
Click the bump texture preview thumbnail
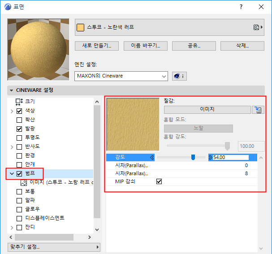tap(133, 125)
